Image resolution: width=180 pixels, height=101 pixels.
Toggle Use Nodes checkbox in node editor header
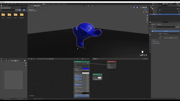51,59
